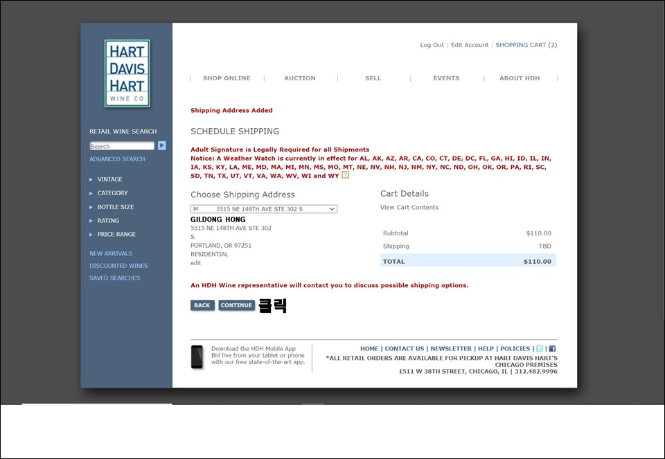The width and height of the screenshot is (665, 459).
Task: Click the Subtotal $110.00 value
Action: 539,233
